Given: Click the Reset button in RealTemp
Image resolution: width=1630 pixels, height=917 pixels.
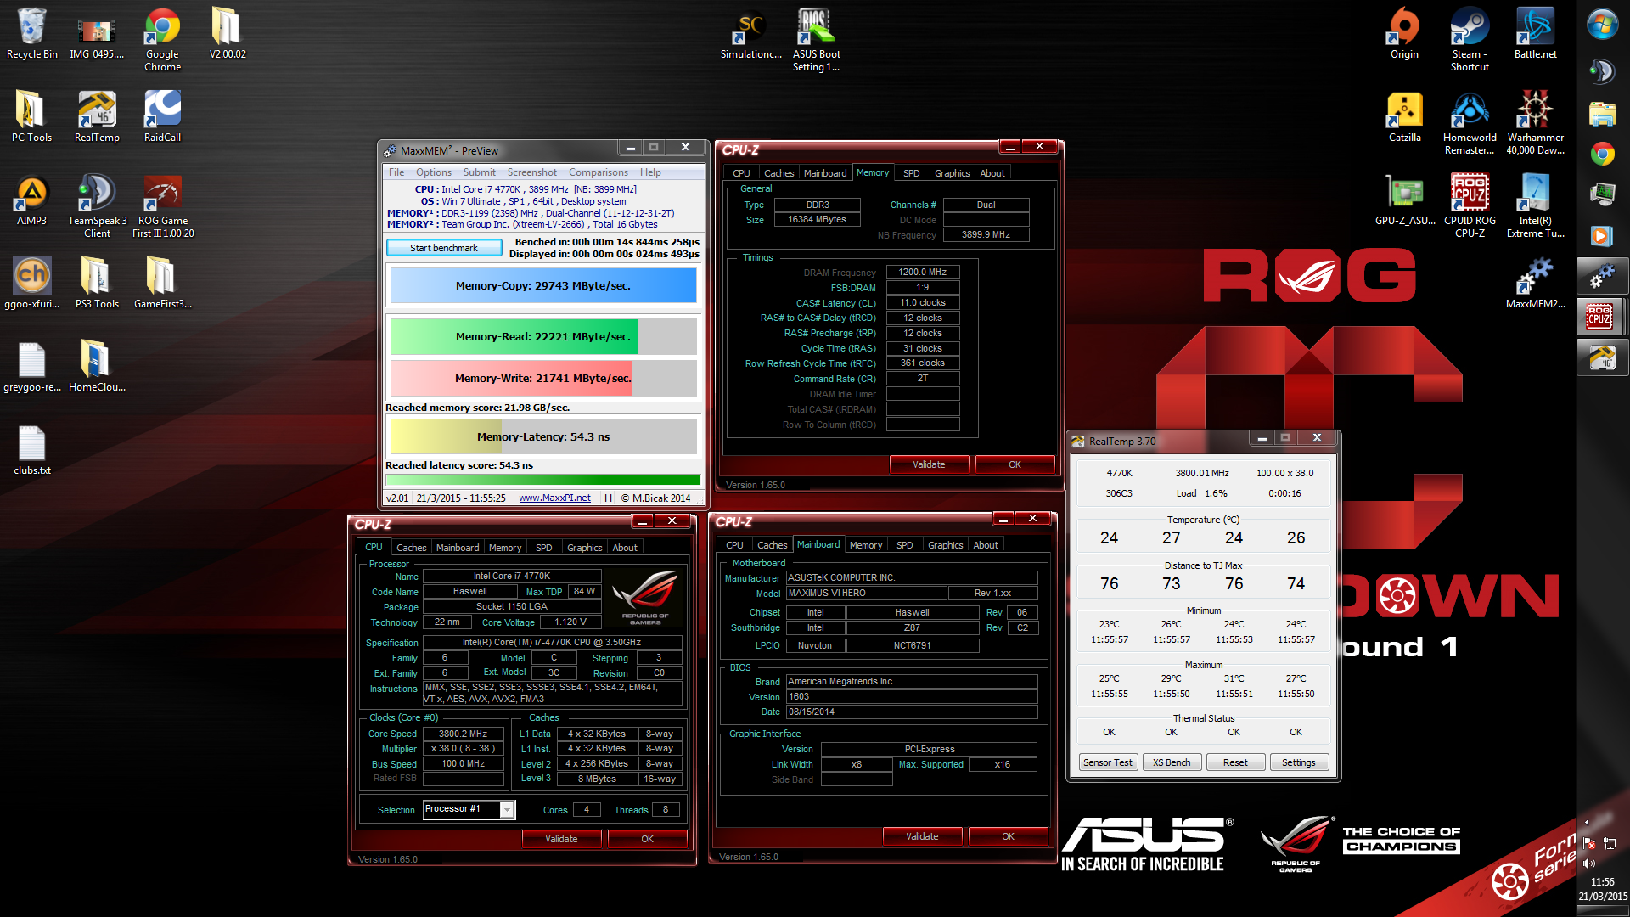Looking at the screenshot, I should 1234,762.
